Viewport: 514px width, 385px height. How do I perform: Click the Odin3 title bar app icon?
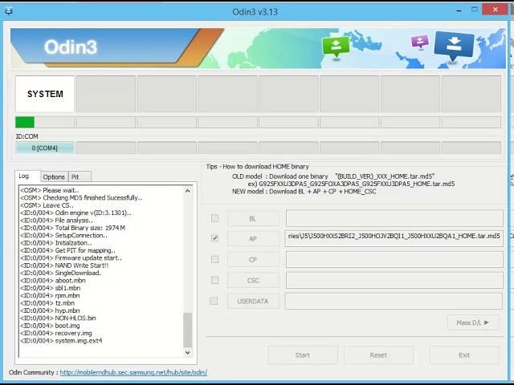pos(9,11)
